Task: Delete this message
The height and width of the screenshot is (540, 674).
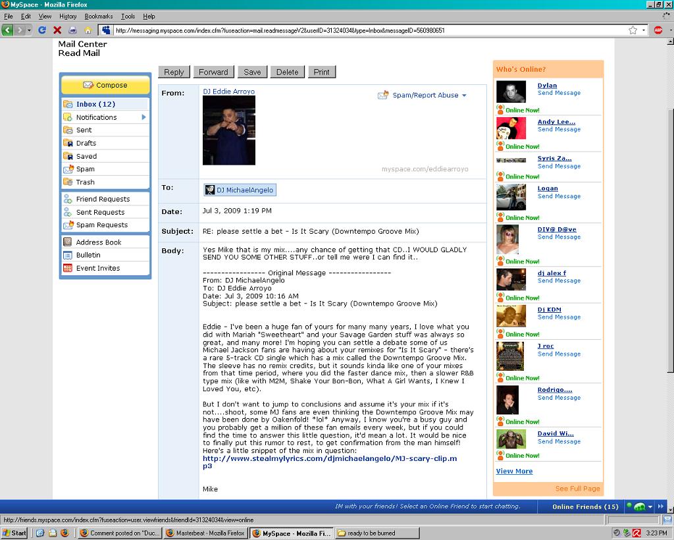Action: [287, 72]
